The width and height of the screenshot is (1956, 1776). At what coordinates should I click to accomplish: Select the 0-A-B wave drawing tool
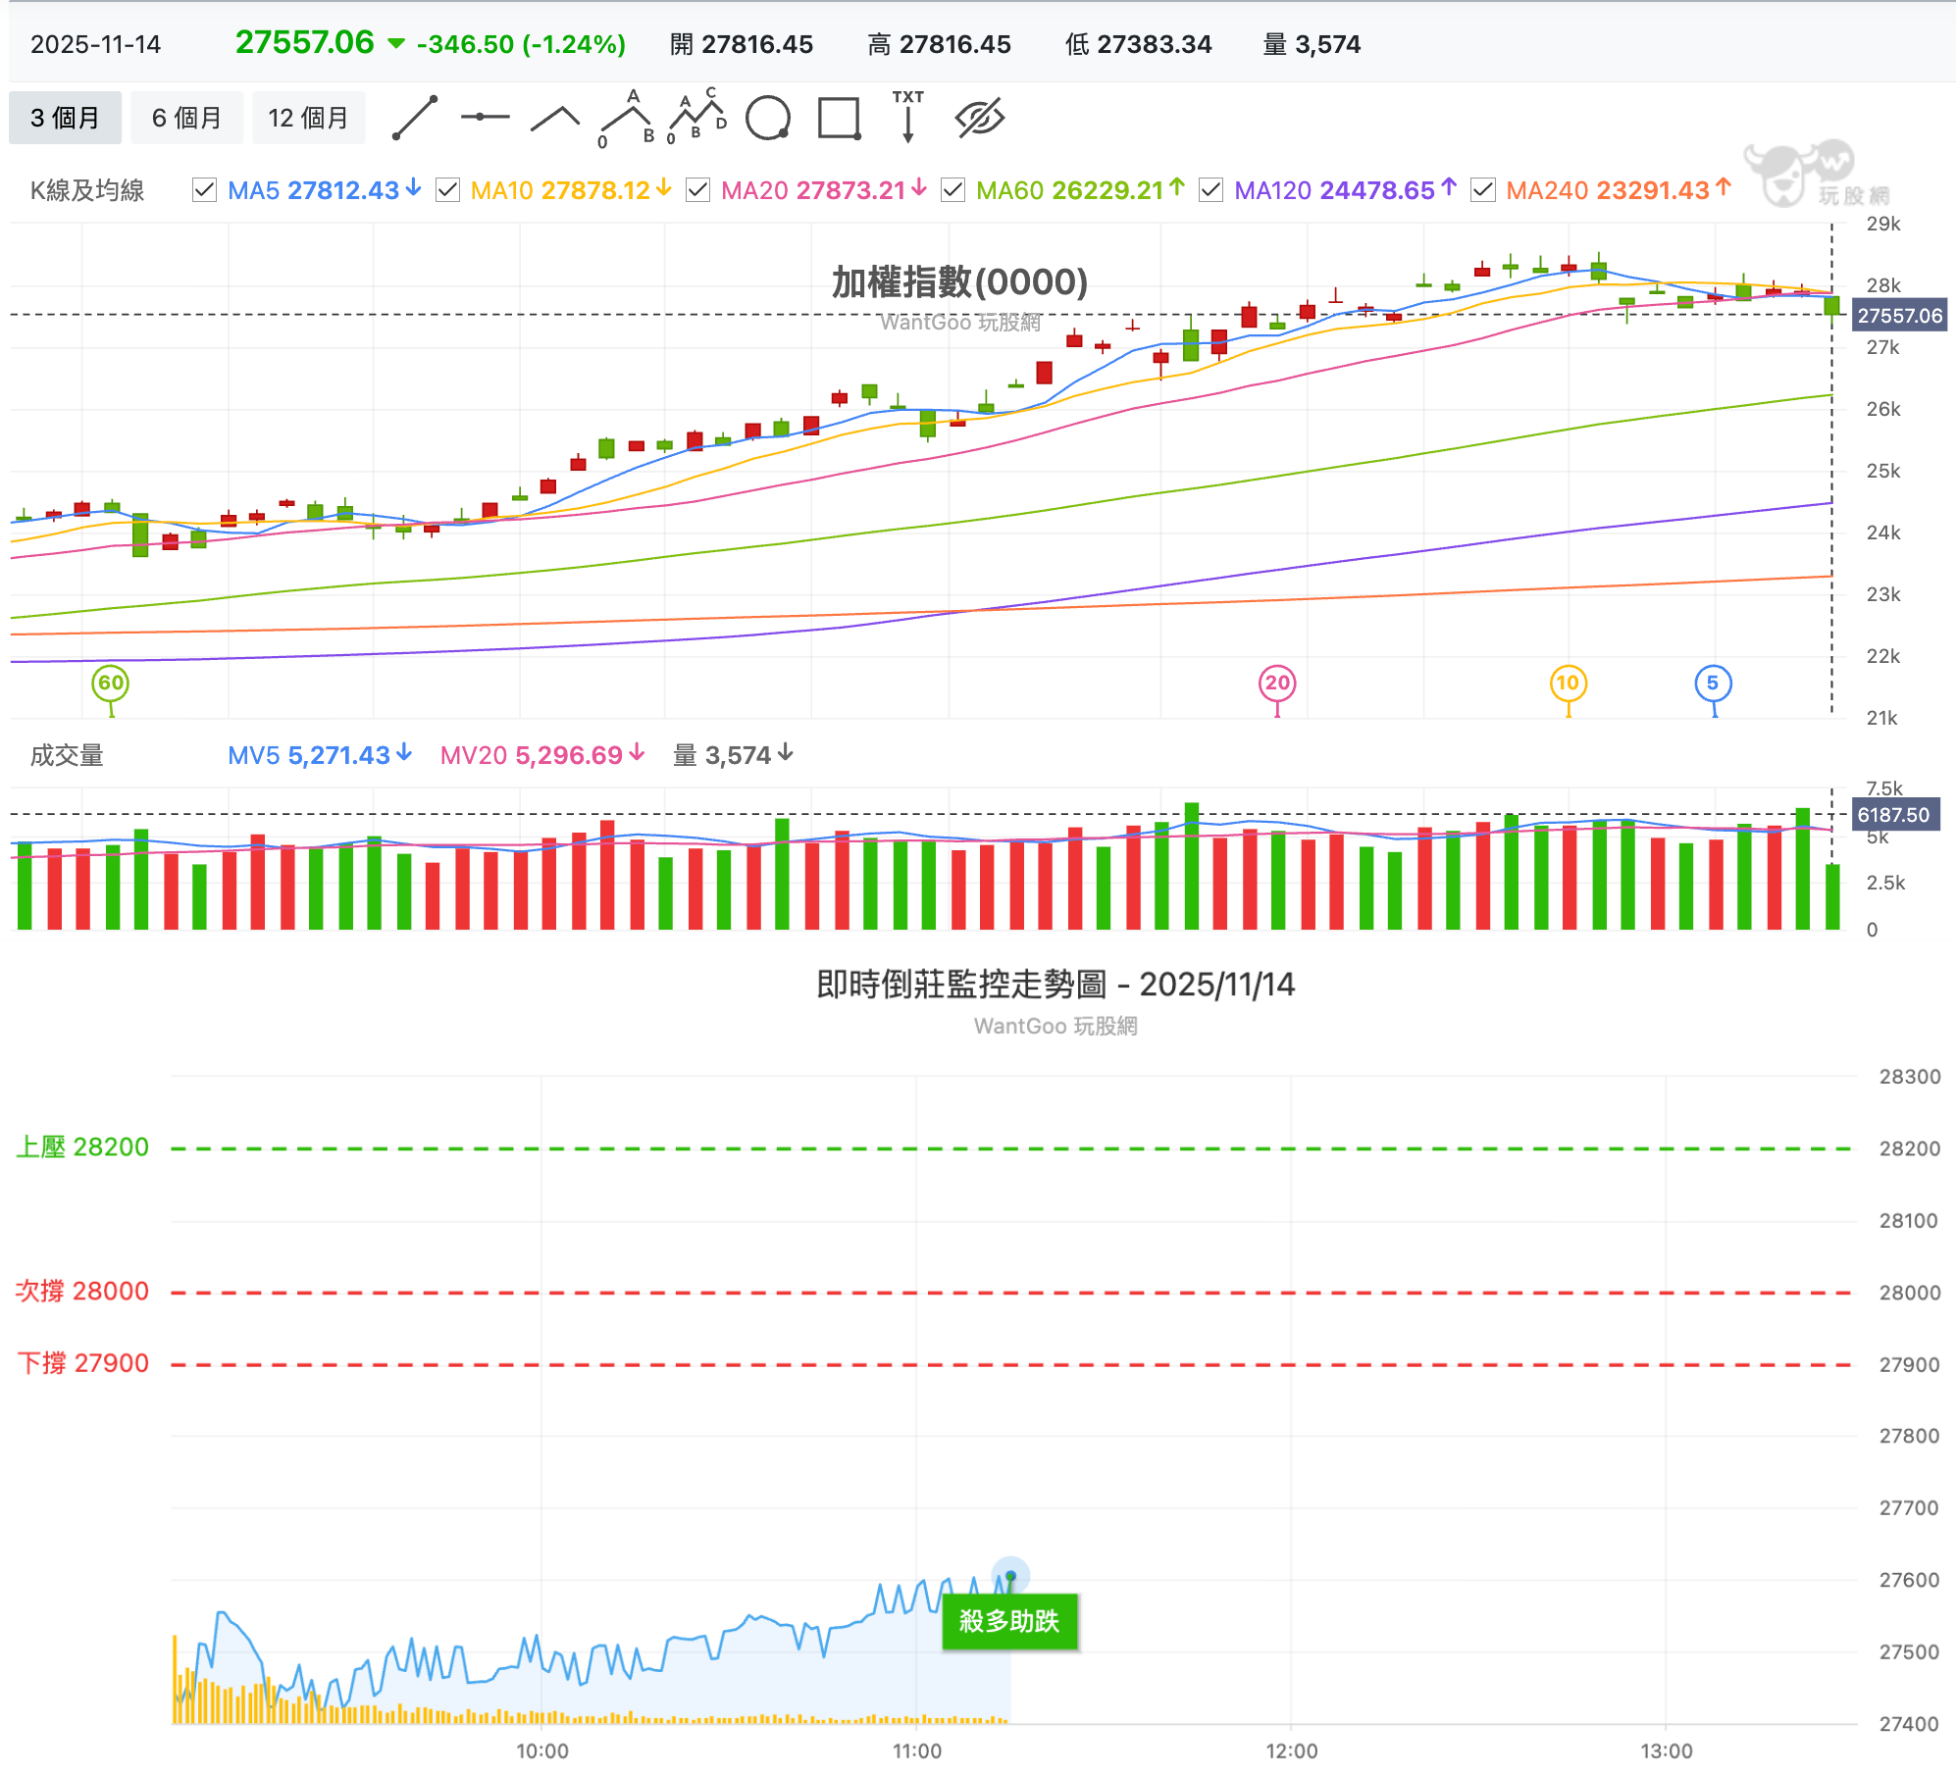click(x=627, y=119)
